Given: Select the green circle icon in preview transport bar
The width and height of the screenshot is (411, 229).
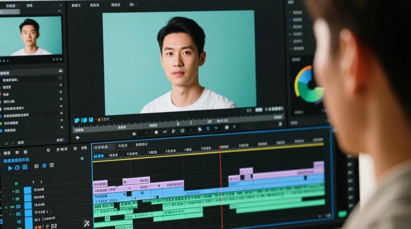Looking at the screenshot, I should tap(182, 131).
